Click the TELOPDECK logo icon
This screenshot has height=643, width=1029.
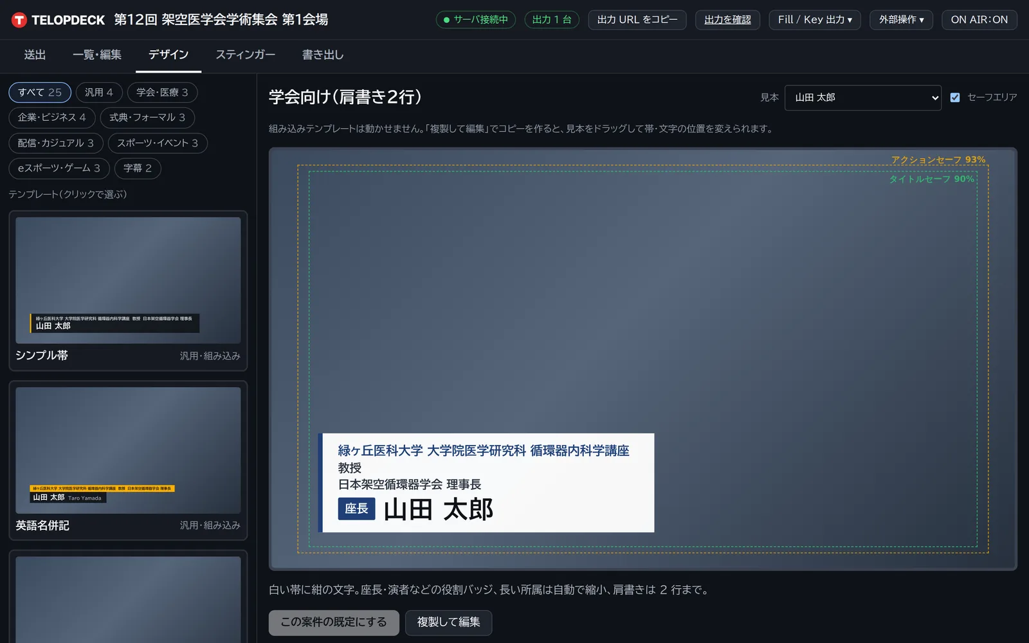click(x=19, y=20)
